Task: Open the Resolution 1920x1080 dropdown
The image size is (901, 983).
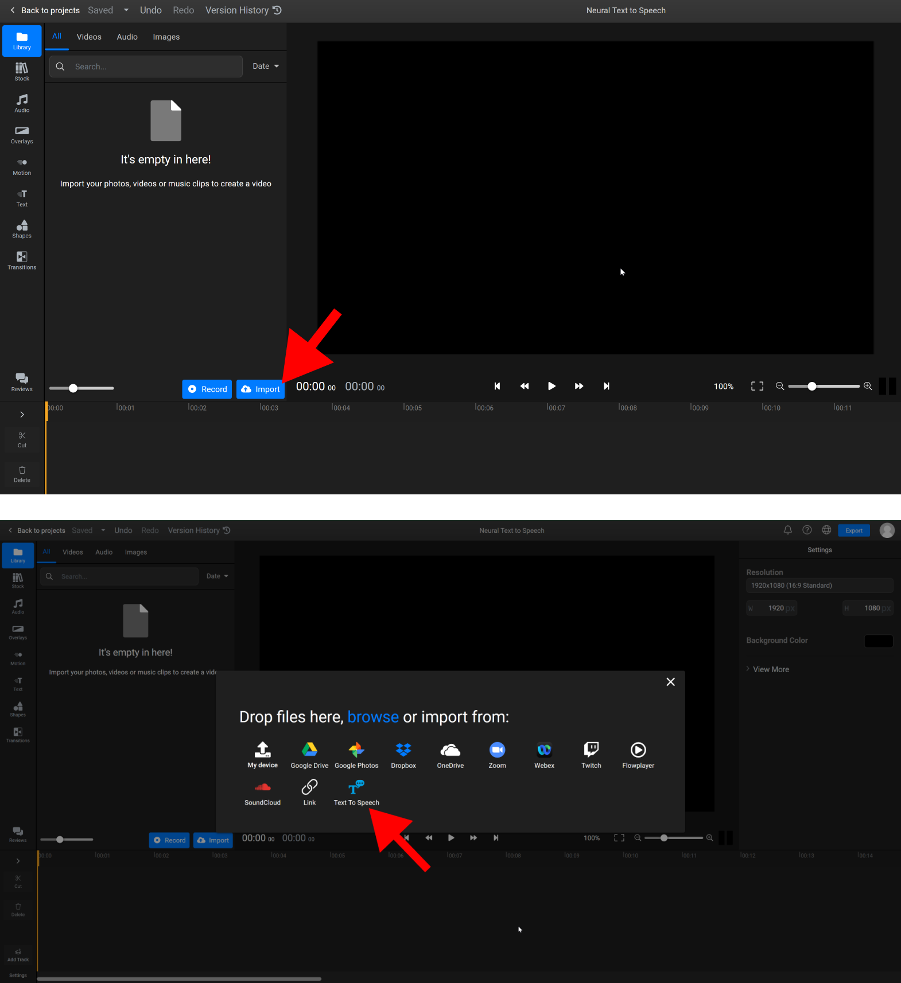Action: (x=819, y=586)
